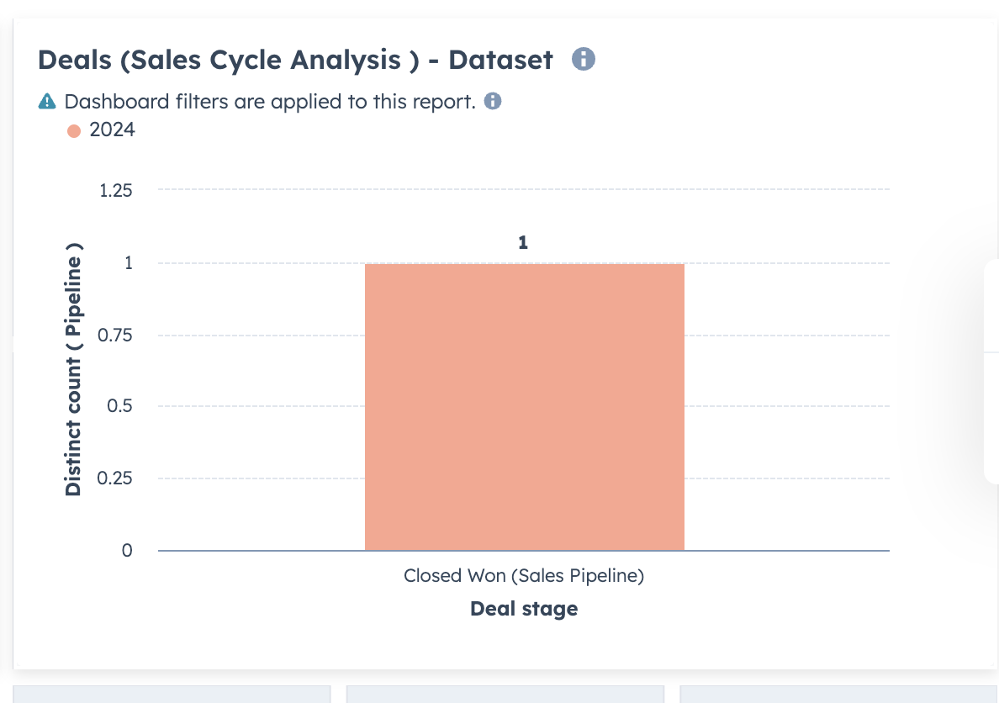This screenshot has height=703, width=999.
Task: Click the 0.5 y-axis tick label
Action: (119, 406)
